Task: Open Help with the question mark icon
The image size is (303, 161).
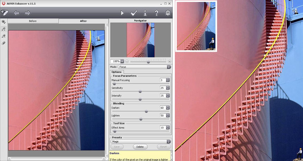Action: (x=157, y=13)
